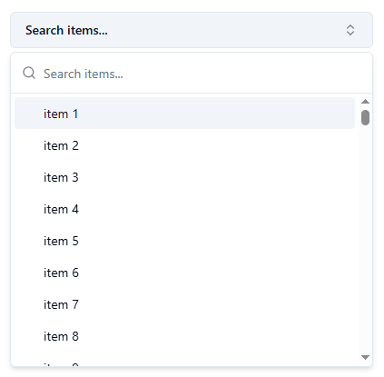Viewport: 384px width, 377px height.
Task: Click the gray scrollbar thumb
Action: click(365, 117)
